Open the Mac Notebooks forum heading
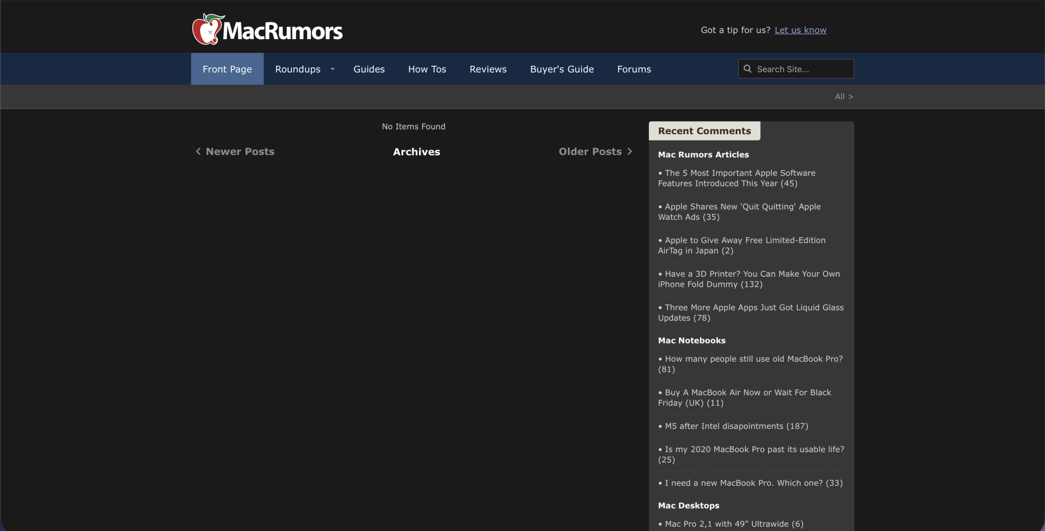Viewport: 1045px width, 531px height. tap(692, 340)
